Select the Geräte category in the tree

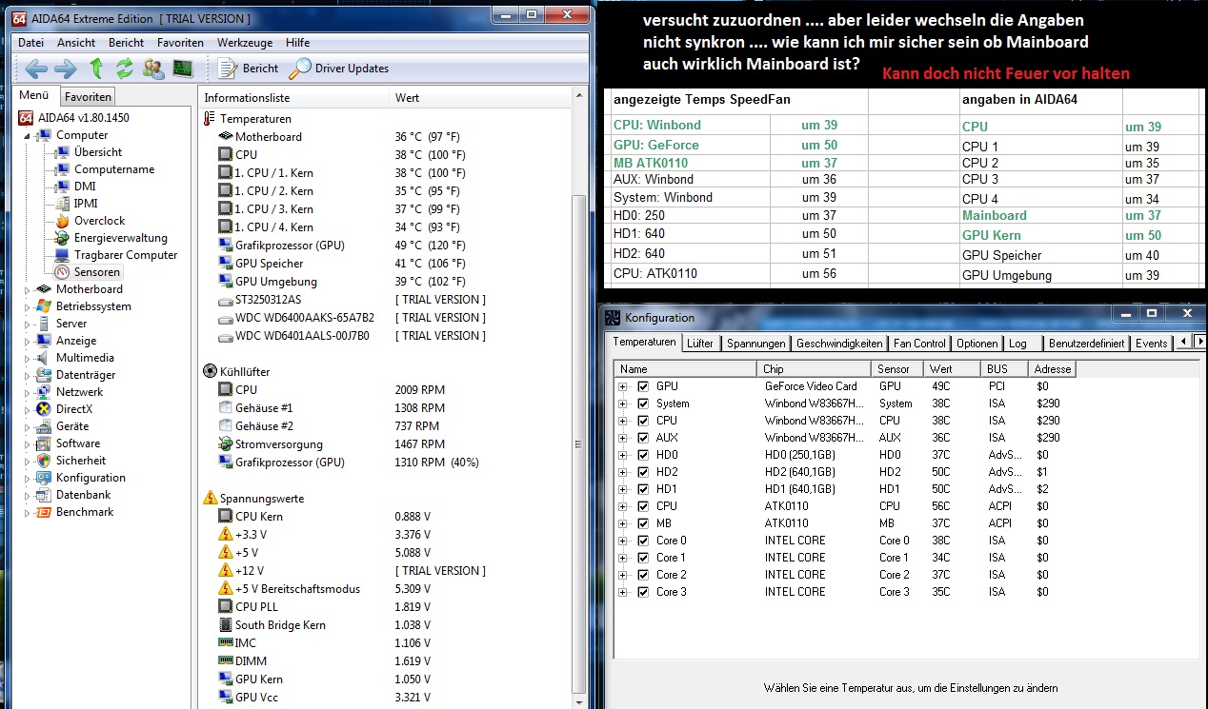point(72,426)
